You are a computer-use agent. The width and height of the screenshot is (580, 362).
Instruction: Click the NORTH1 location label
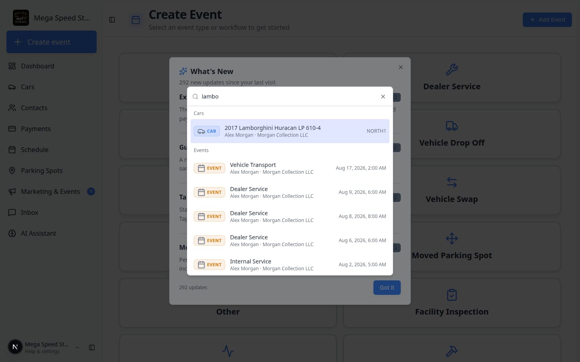[376, 131]
